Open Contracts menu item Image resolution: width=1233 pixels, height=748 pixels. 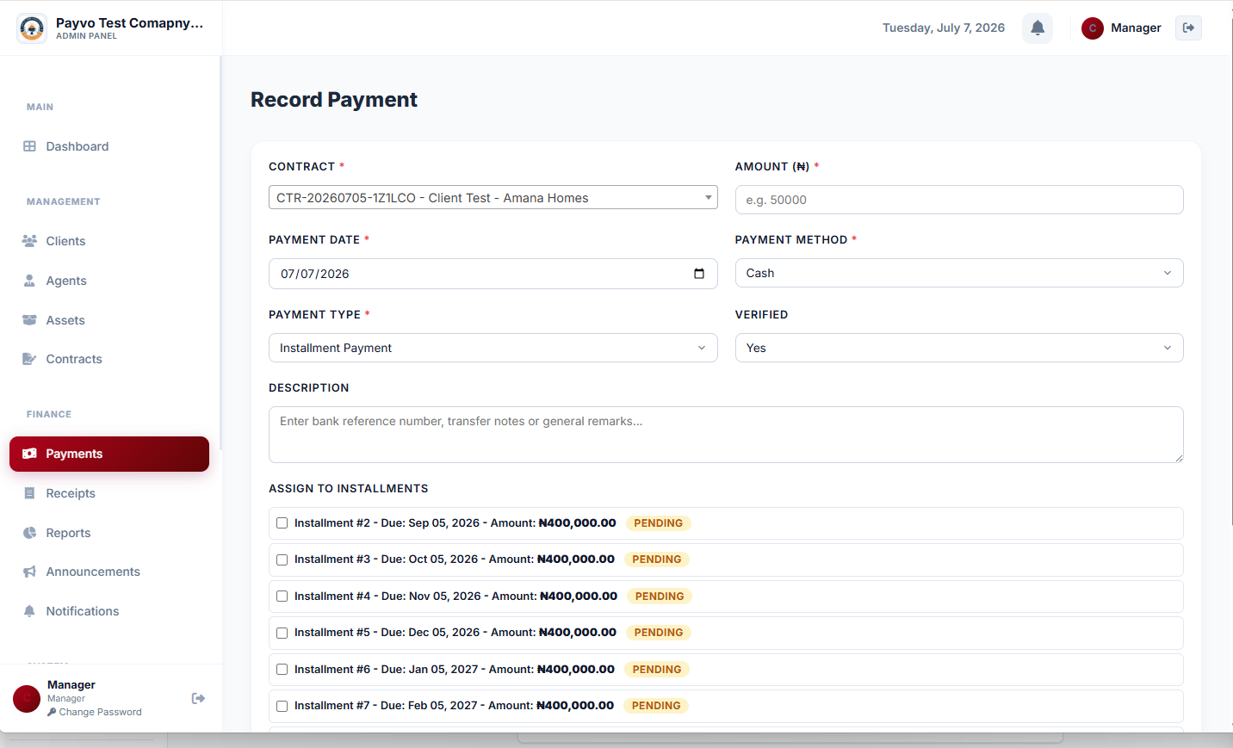(109, 359)
